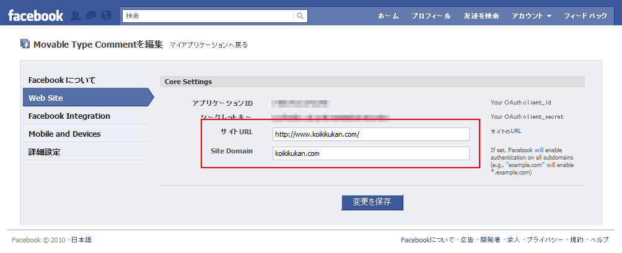This screenshot has height=253, width=622.
Task: Open messages icon in header
Action: [91, 16]
